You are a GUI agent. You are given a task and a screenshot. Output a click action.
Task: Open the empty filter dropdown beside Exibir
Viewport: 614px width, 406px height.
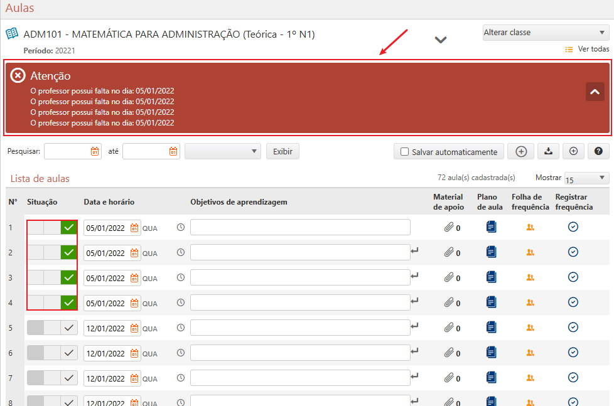(223, 151)
